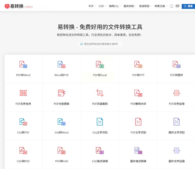Open the PDF转Excel tool icon
This screenshot has width=195, height=169.
(x=100, y=64)
